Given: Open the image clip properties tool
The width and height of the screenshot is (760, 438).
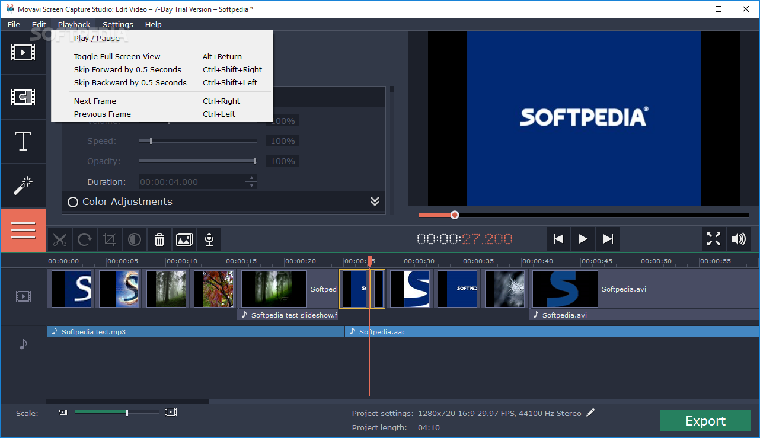Looking at the screenshot, I should (184, 239).
